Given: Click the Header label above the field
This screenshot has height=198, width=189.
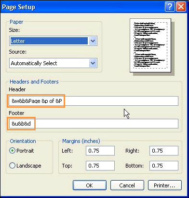Looking at the screenshot, I should 17,89.
